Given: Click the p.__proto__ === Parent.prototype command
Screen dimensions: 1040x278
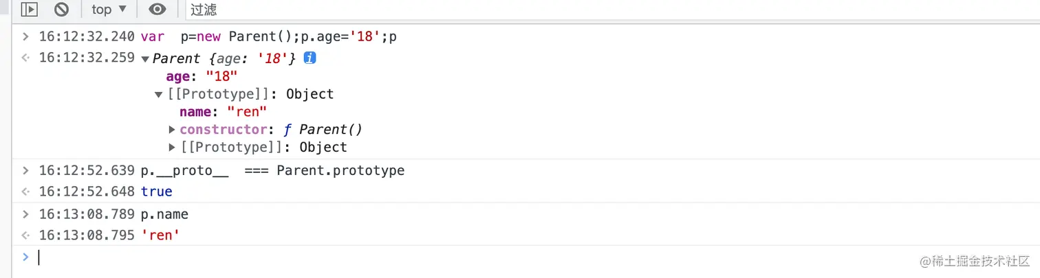Looking at the screenshot, I should (272, 170).
